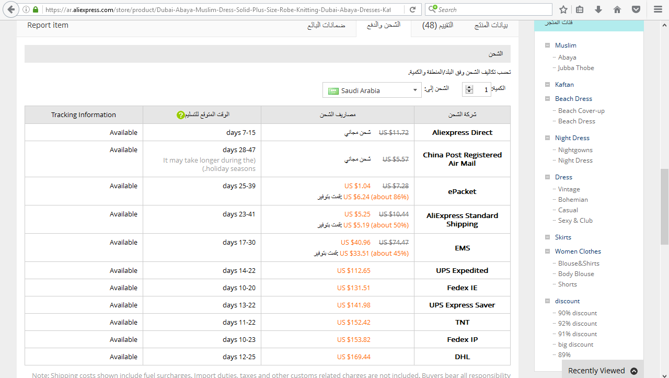Image resolution: width=669 pixels, height=378 pixels.
Task: Open the Jubba Thobe category link
Action: click(x=576, y=68)
